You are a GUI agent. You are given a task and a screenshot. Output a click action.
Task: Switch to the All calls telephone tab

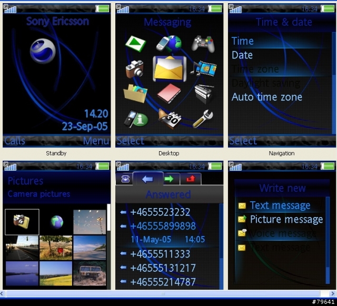[x=124, y=179]
